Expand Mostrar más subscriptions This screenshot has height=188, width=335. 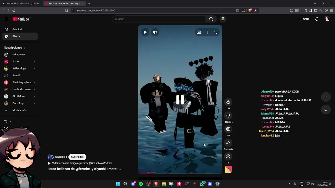(x=20, y=110)
